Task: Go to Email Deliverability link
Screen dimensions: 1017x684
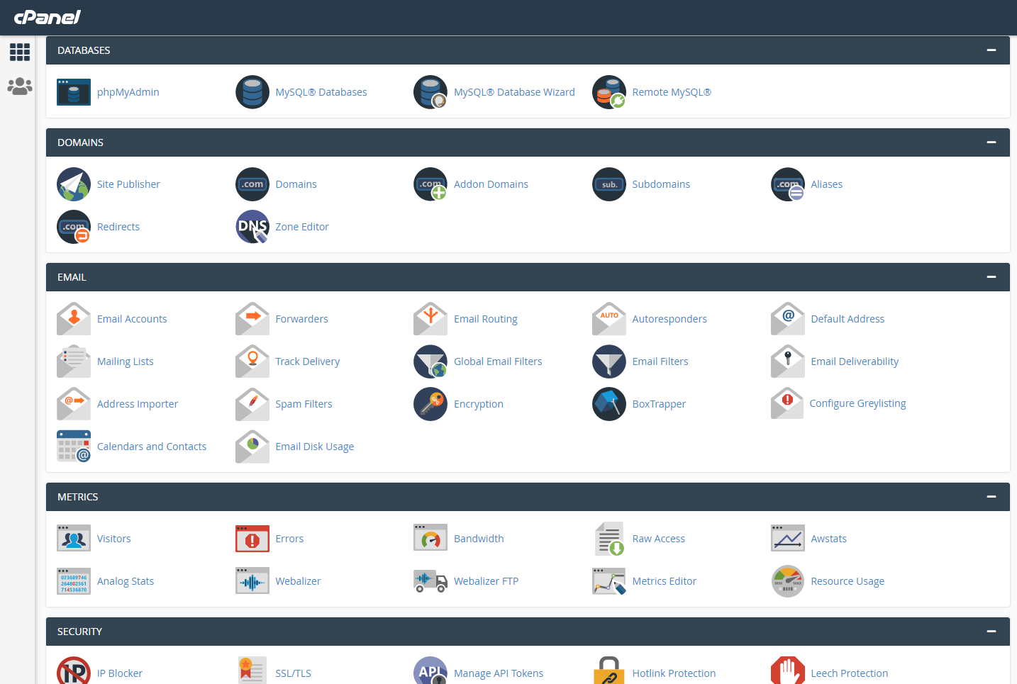Action: [855, 361]
